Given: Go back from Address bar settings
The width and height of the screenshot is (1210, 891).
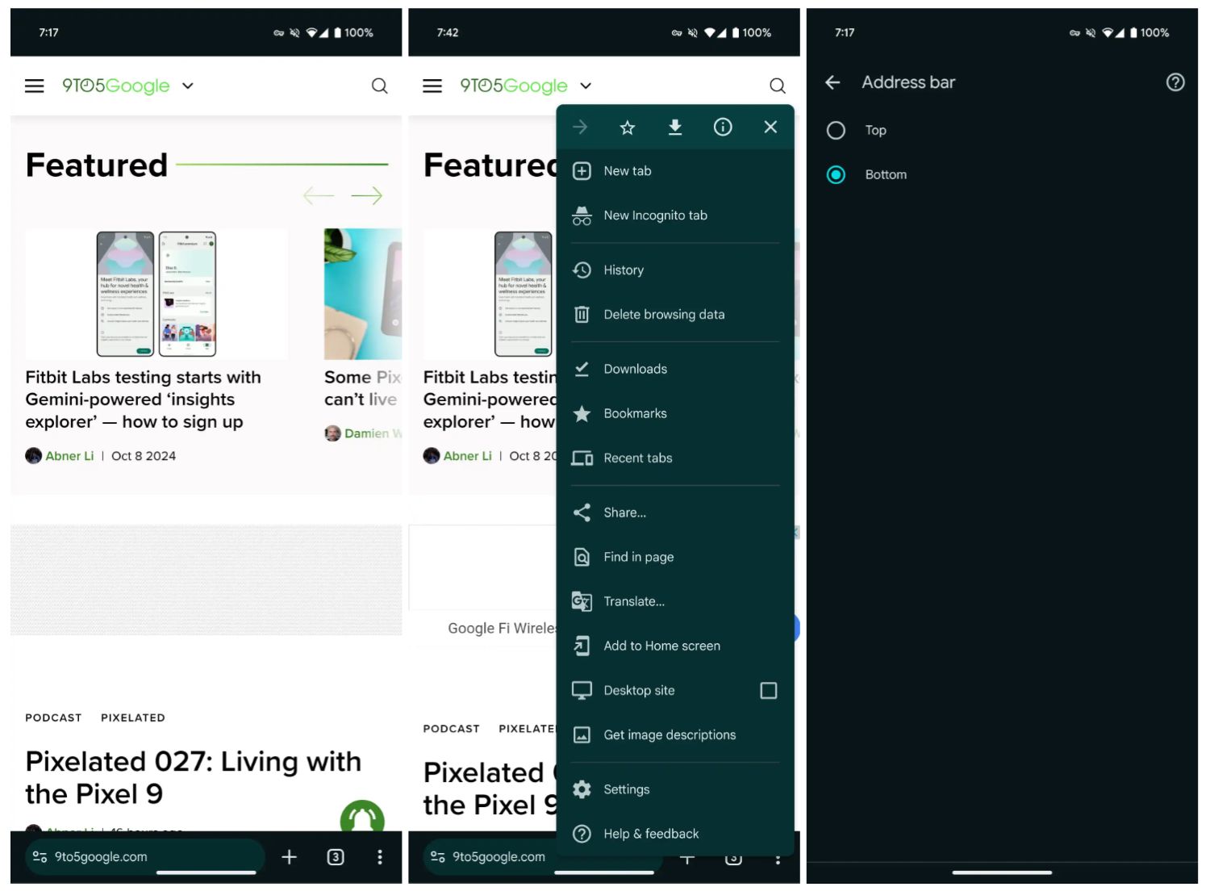Looking at the screenshot, I should pyautogui.click(x=833, y=82).
